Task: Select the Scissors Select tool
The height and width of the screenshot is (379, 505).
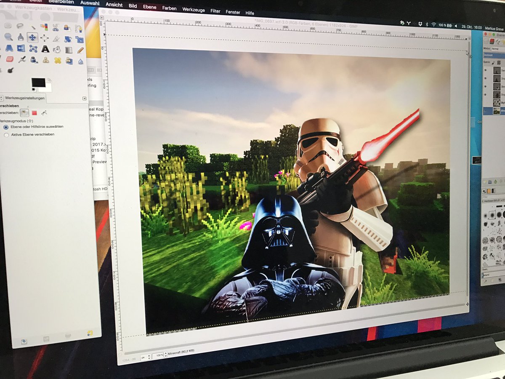Action: point(56,27)
